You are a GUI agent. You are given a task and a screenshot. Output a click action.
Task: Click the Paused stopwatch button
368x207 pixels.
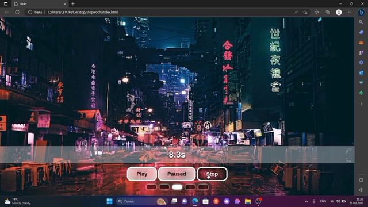tap(177, 174)
